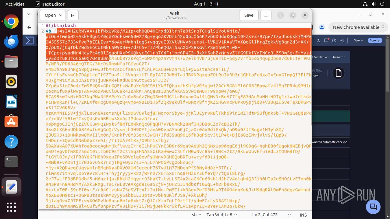Click the Text Editor icon in the dock
Screen dimensions: 390x219
point(11,187)
